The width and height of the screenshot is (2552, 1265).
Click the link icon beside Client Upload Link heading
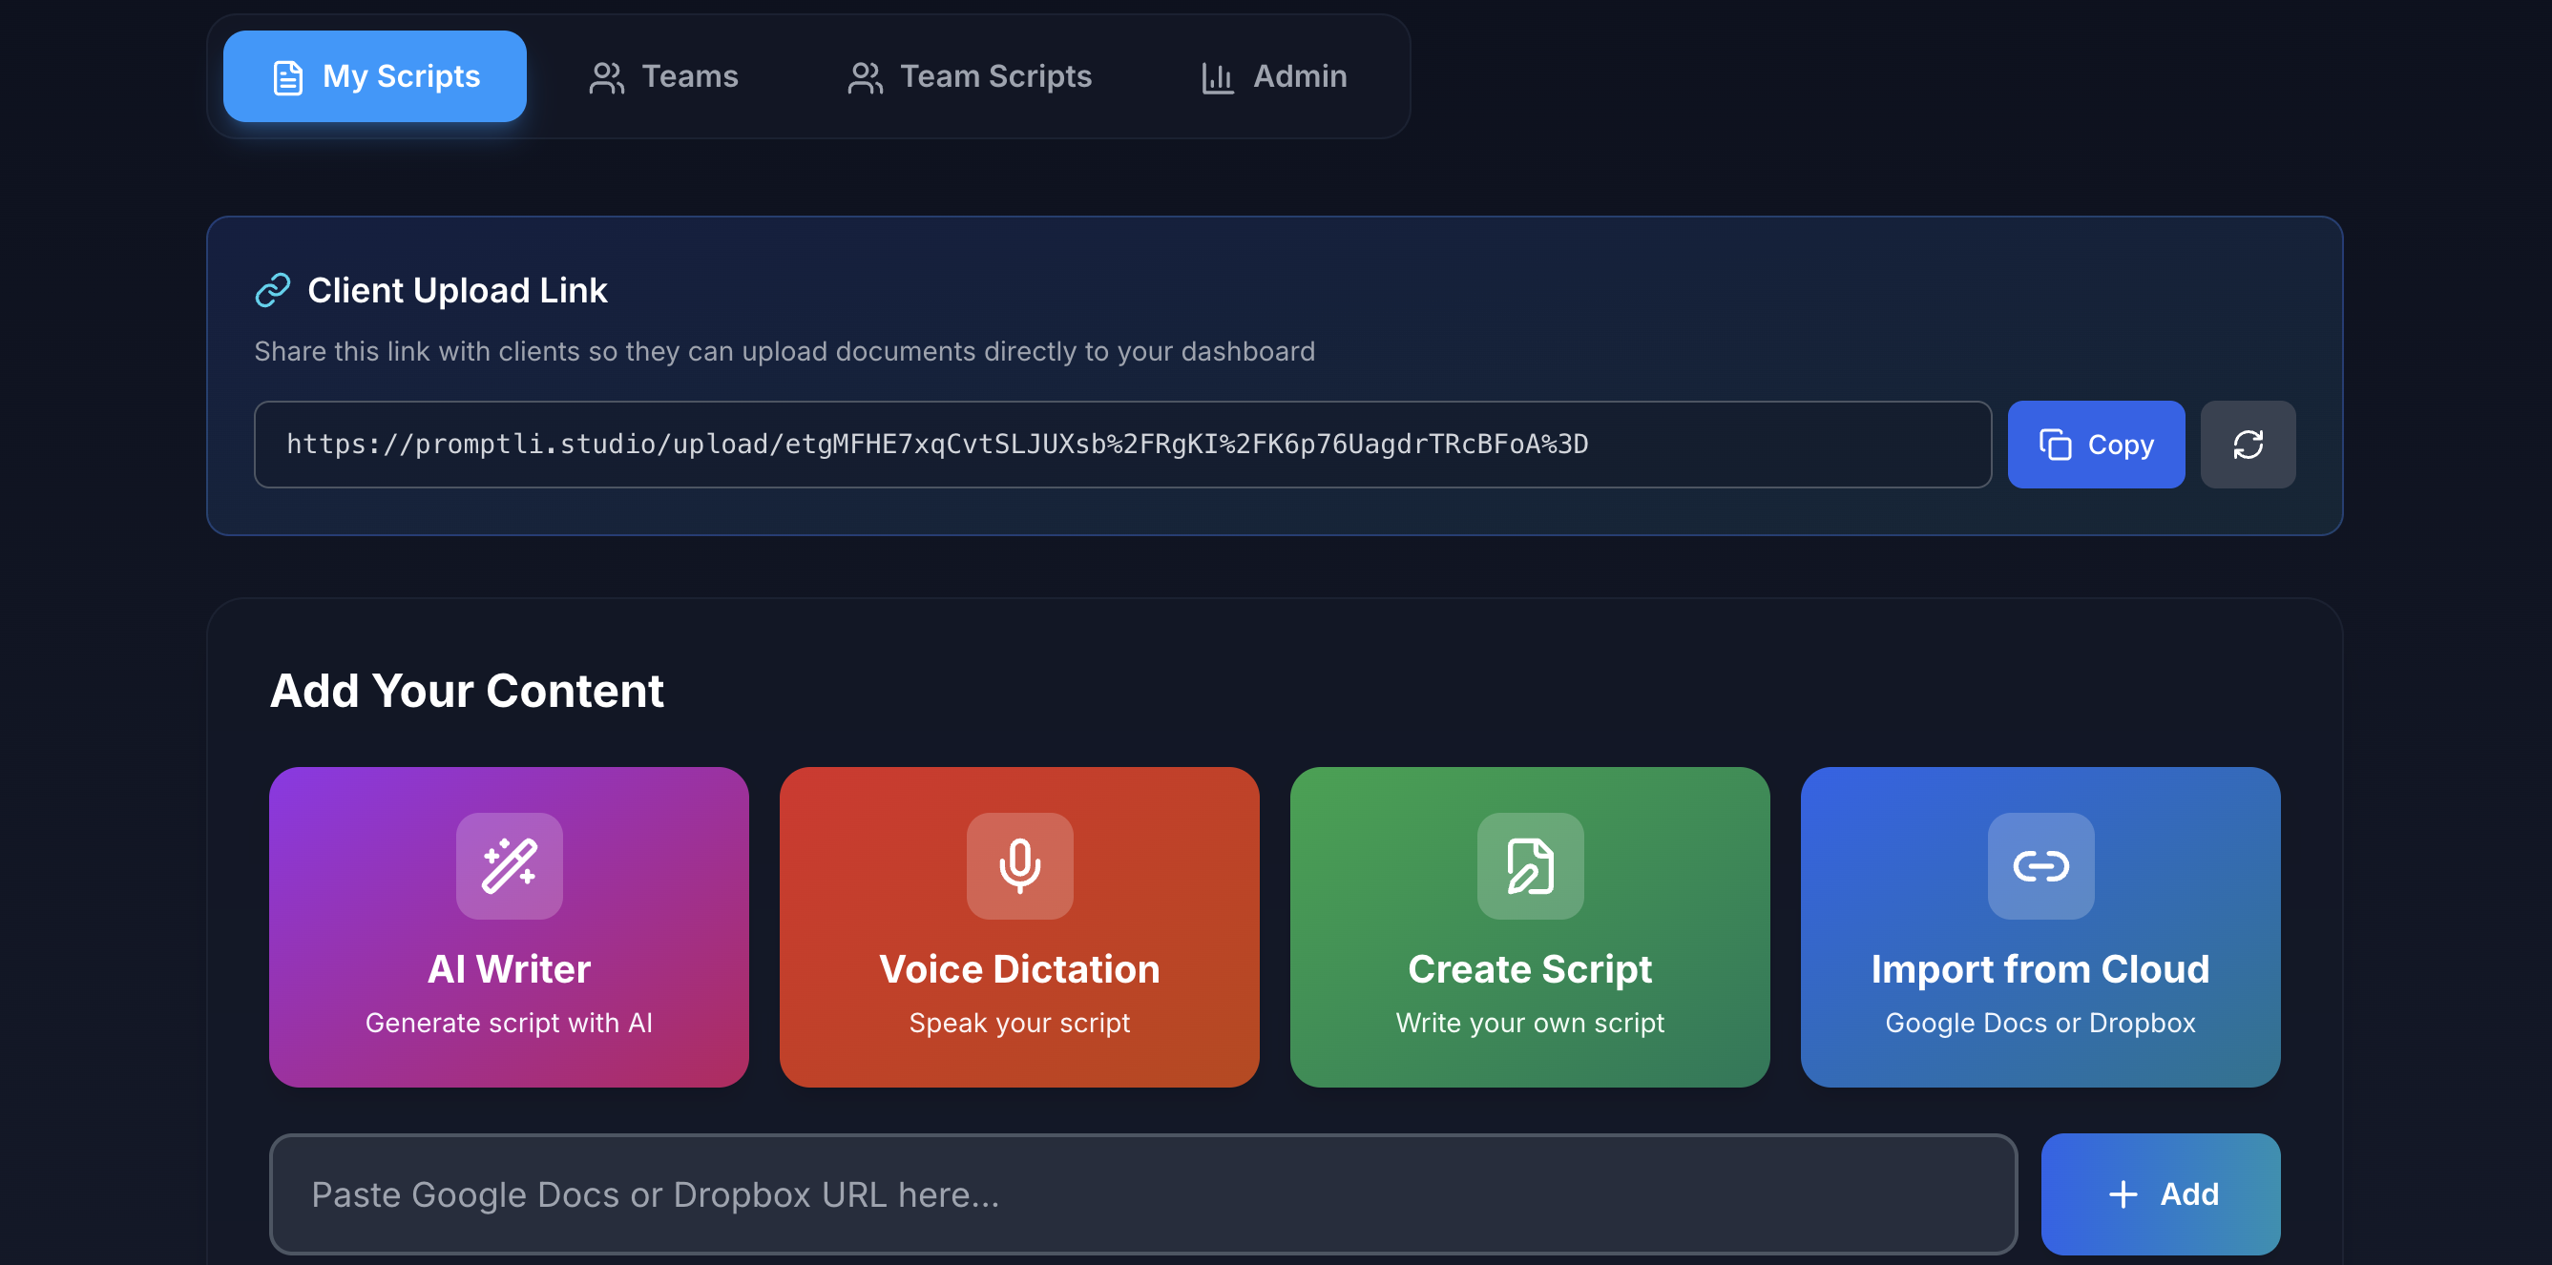(273, 289)
